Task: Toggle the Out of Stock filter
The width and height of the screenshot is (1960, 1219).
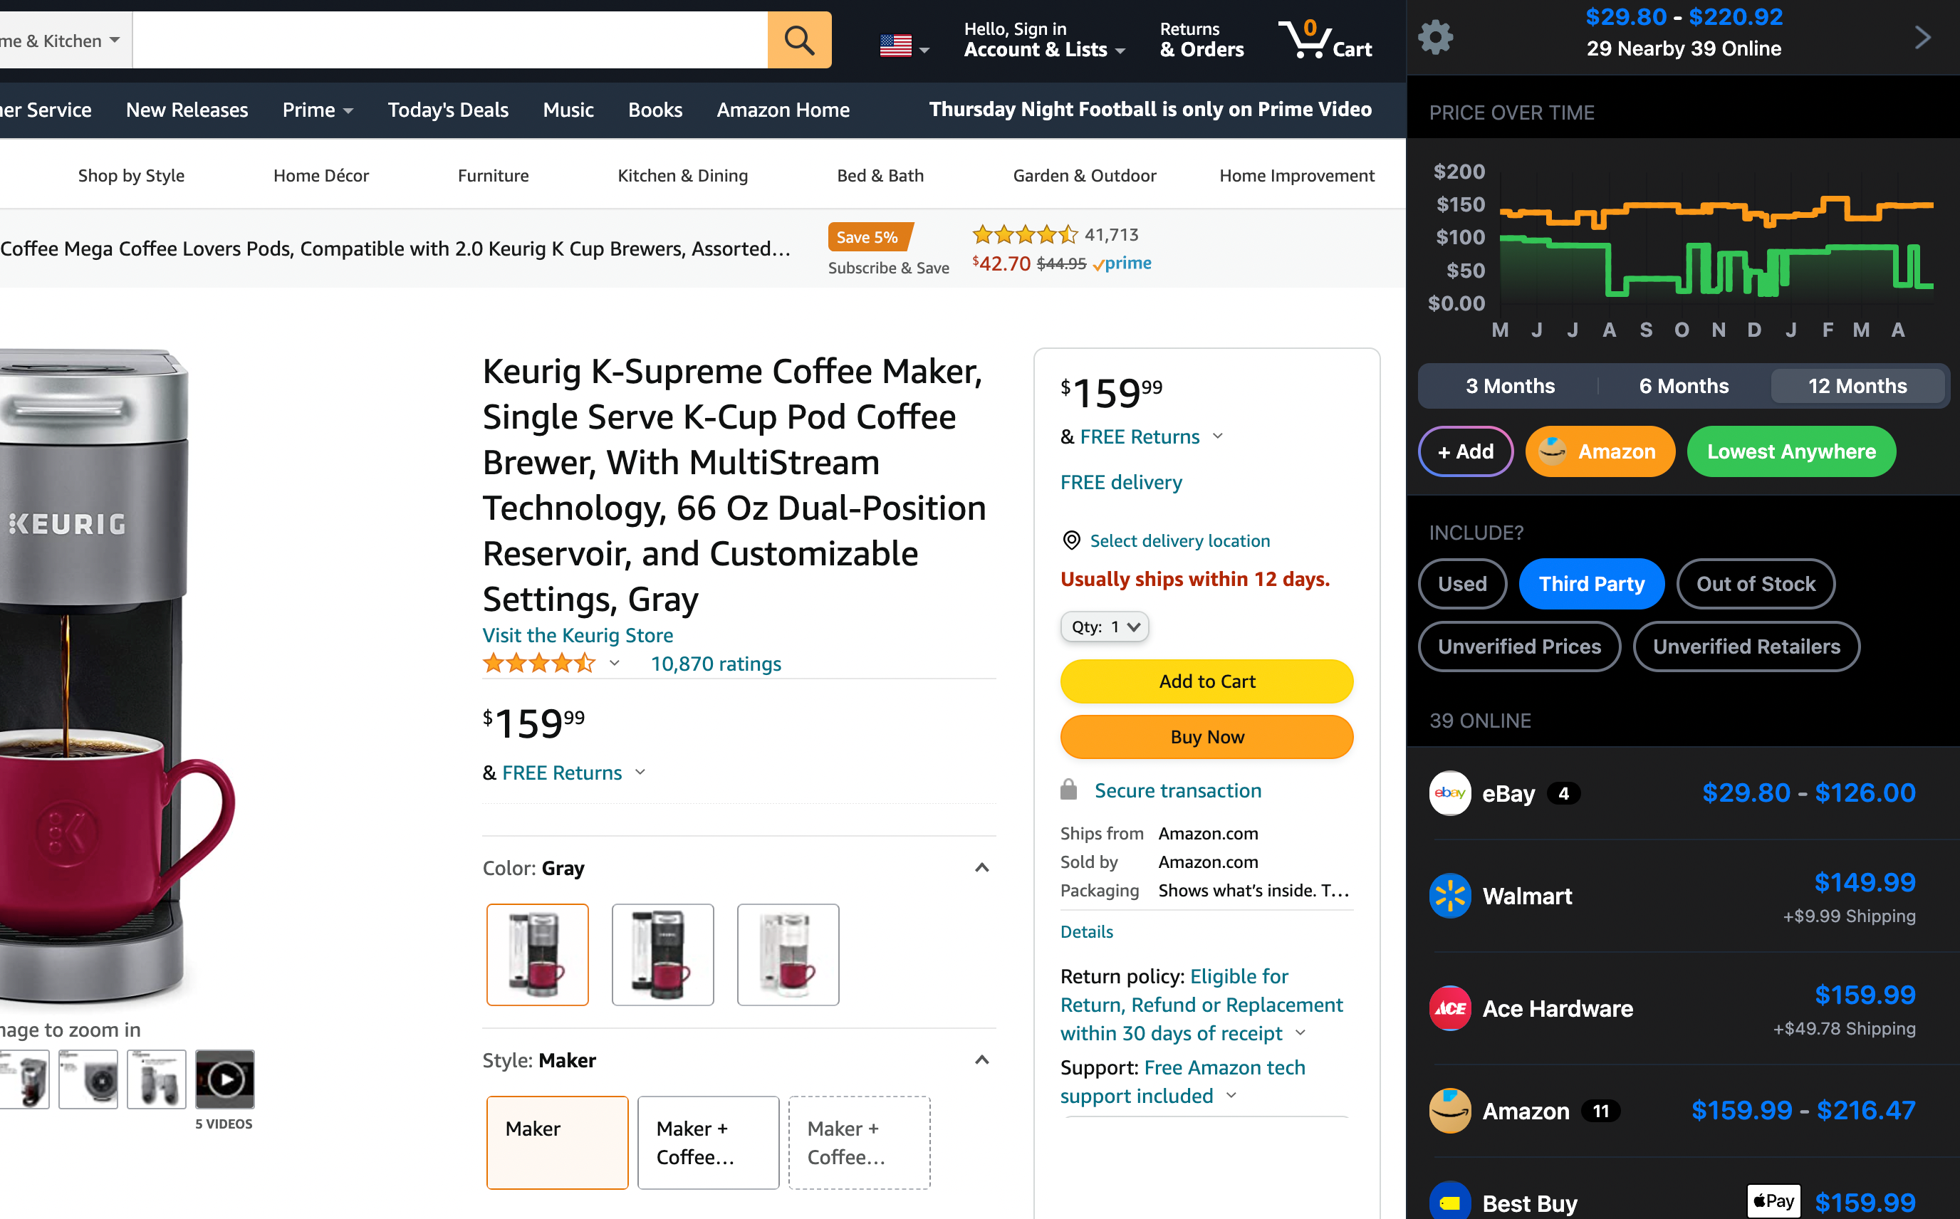Action: pos(1755,584)
